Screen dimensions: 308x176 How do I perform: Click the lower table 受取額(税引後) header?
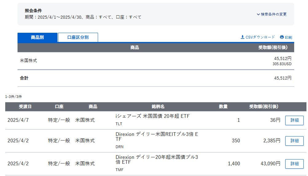coord(264,107)
